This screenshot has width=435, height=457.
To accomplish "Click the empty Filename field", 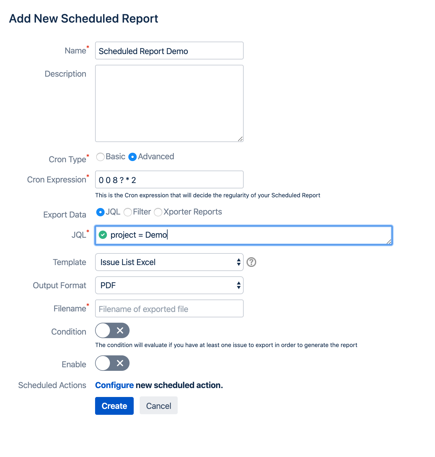I will coord(169,309).
